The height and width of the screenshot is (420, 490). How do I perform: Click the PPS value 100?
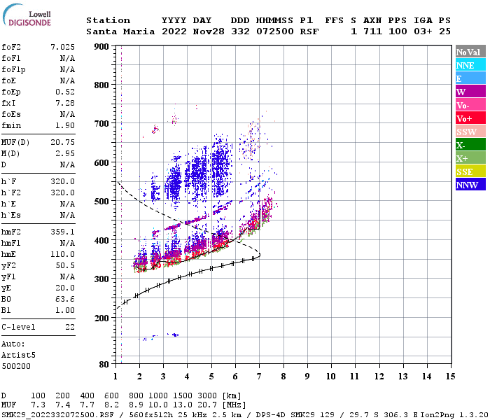pyautogui.click(x=398, y=31)
